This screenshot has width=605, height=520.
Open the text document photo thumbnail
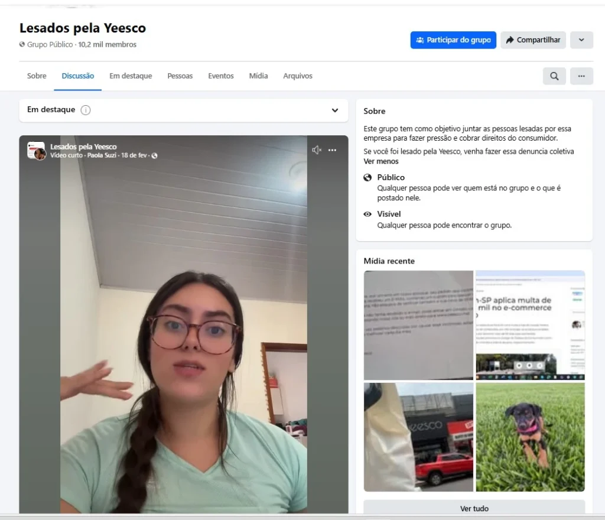point(418,325)
